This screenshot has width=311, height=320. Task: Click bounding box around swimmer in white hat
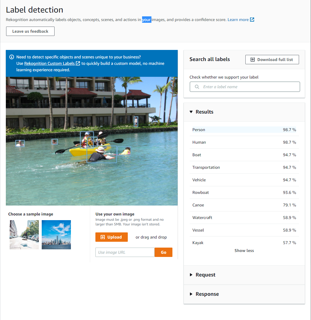click(x=102, y=154)
